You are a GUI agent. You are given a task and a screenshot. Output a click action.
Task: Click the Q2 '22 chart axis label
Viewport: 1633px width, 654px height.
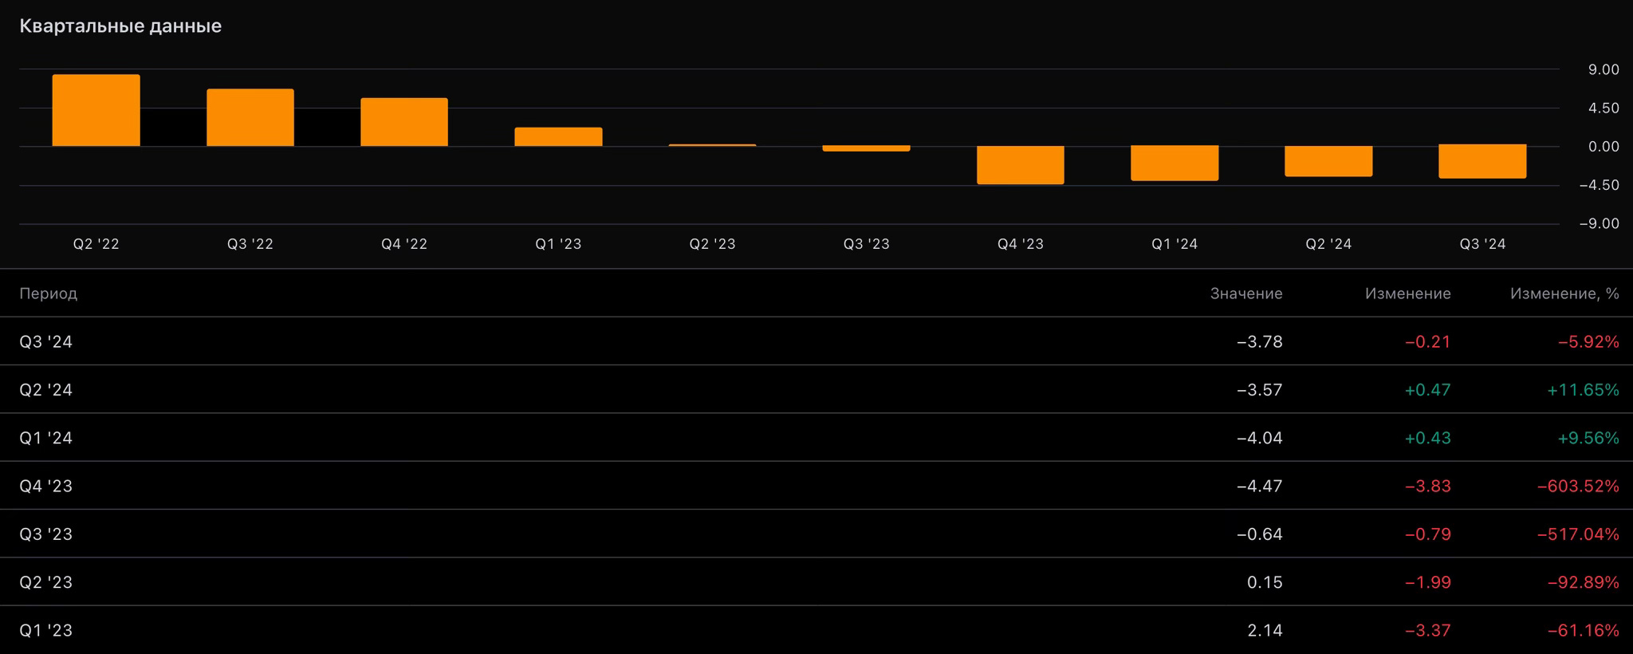pos(96,244)
